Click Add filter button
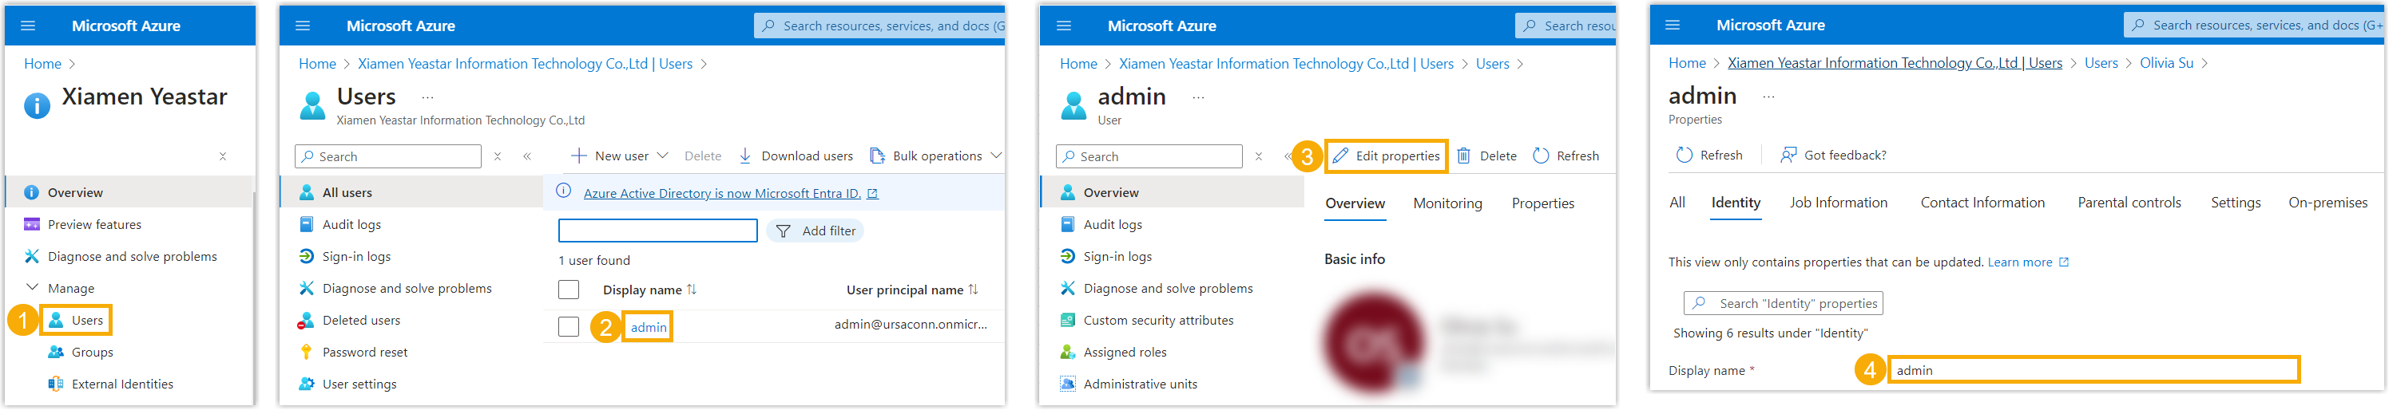The height and width of the screenshot is (410, 2389). coord(814,231)
